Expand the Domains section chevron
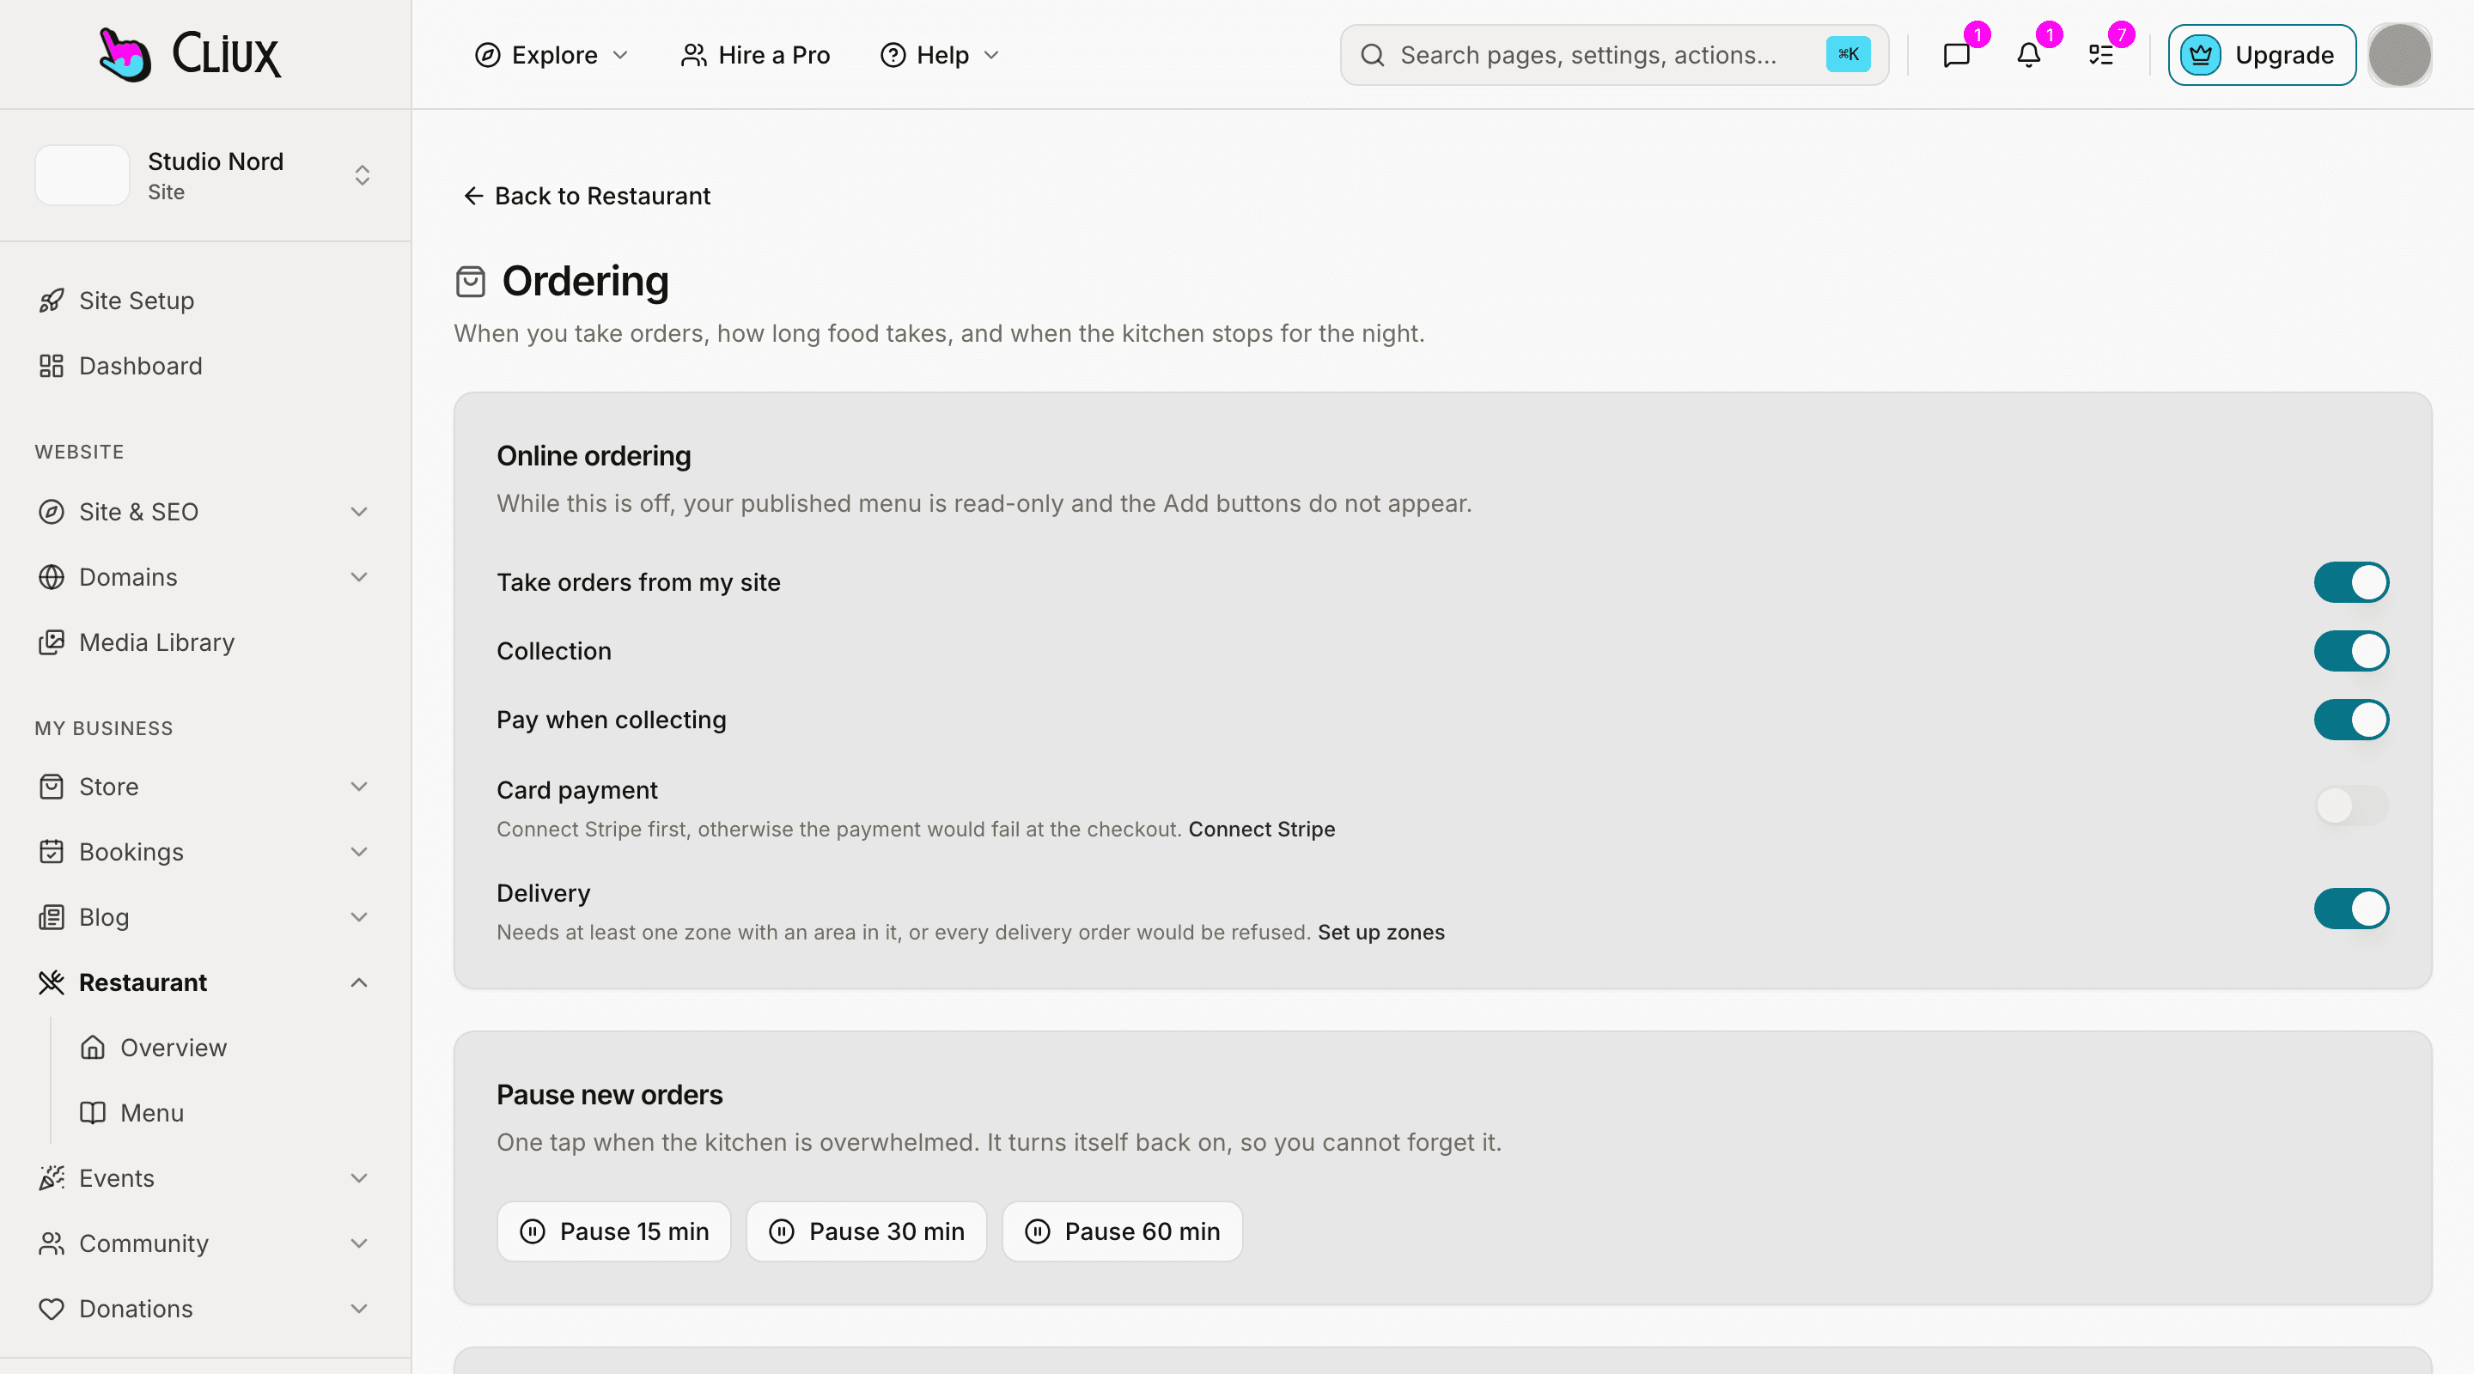Image resolution: width=2474 pixels, height=1374 pixels. pyautogui.click(x=358, y=577)
